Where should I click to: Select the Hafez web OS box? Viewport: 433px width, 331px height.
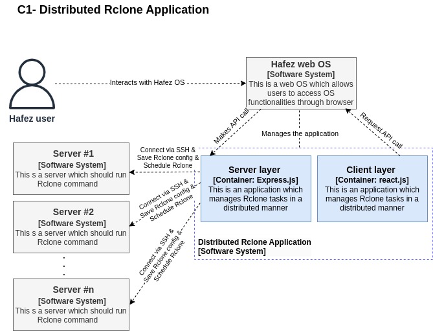301,83
